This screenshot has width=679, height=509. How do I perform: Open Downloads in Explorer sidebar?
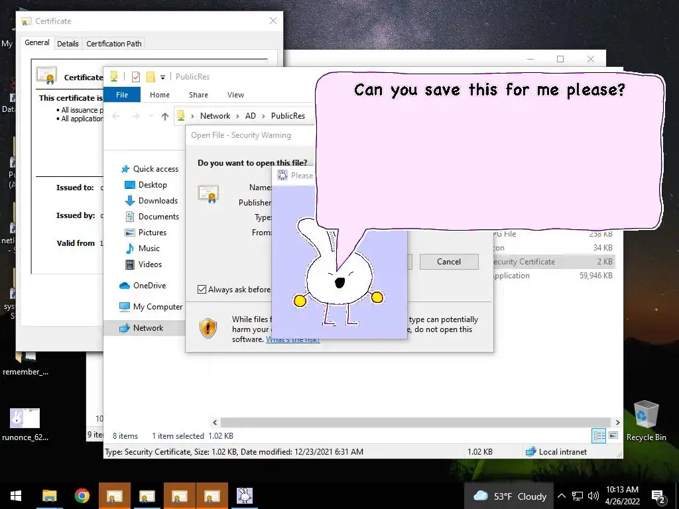coord(152,201)
